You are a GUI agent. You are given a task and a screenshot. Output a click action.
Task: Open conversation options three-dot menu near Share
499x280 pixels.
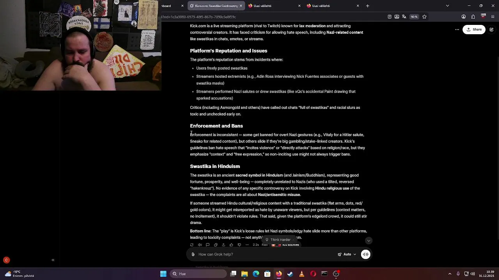point(457,30)
